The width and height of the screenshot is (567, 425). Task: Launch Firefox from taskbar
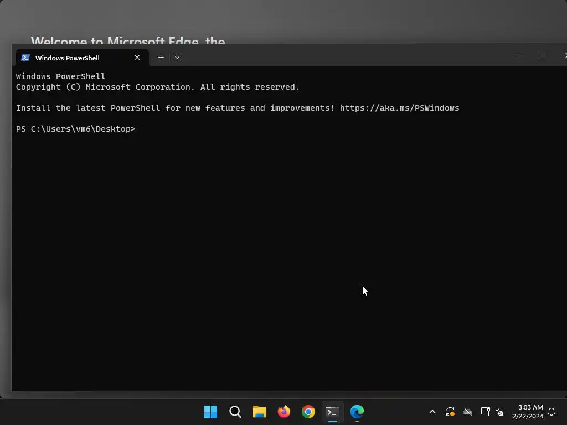pos(284,412)
